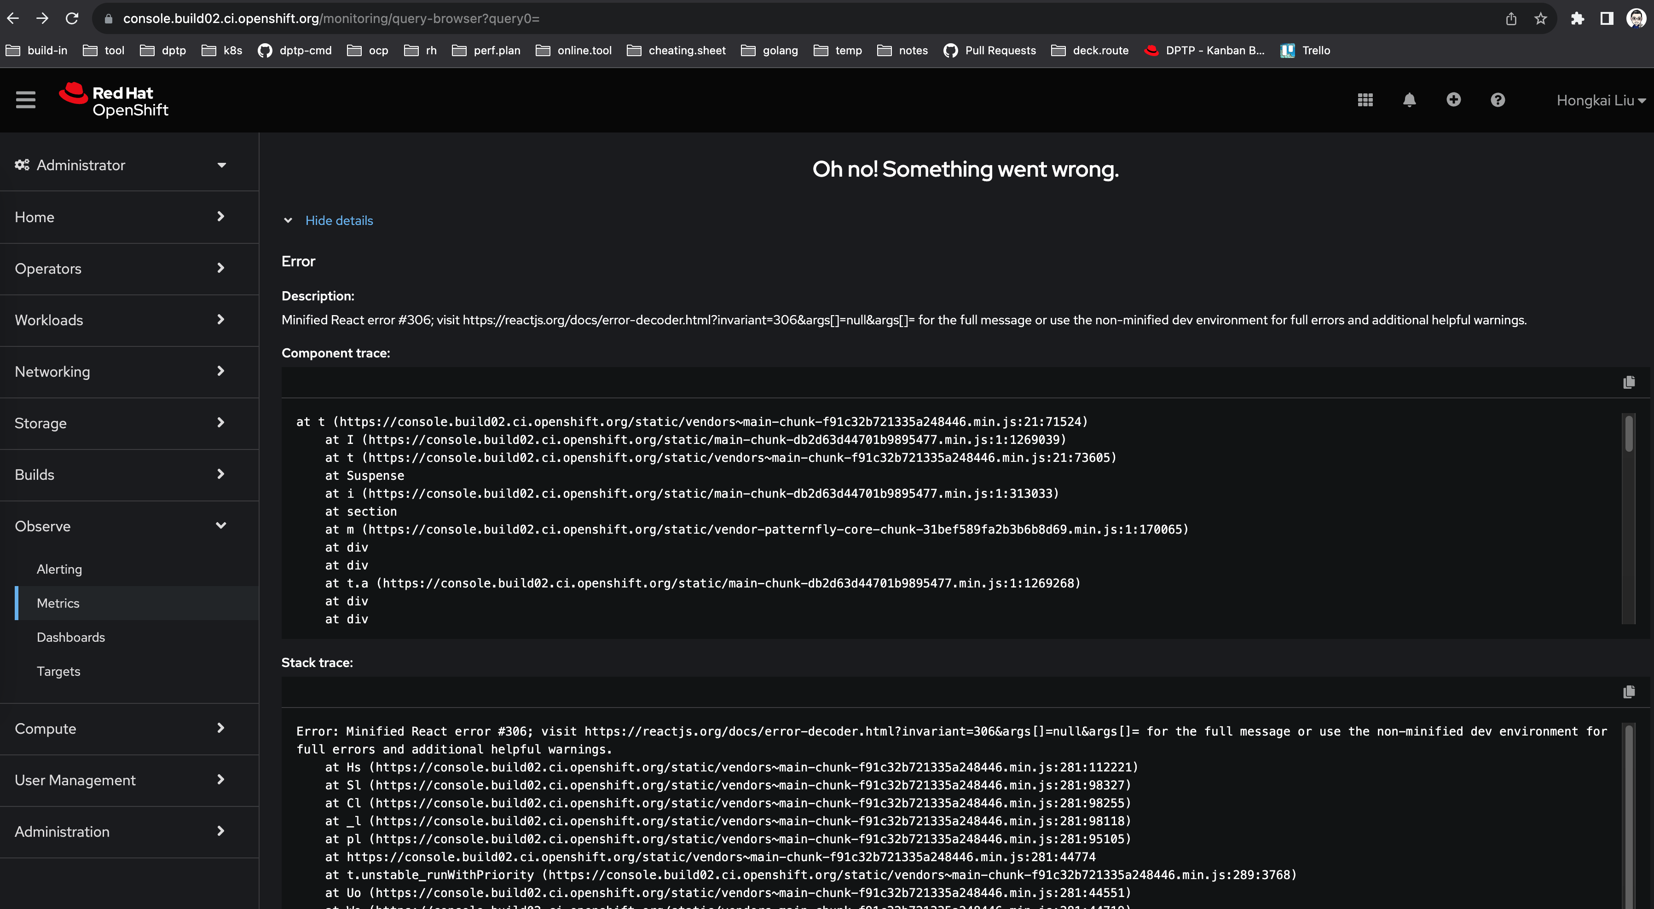Image resolution: width=1654 pixels, height=909 pixels.
Task: Open the application launcher grid icon
Action: pos(1365,100)
